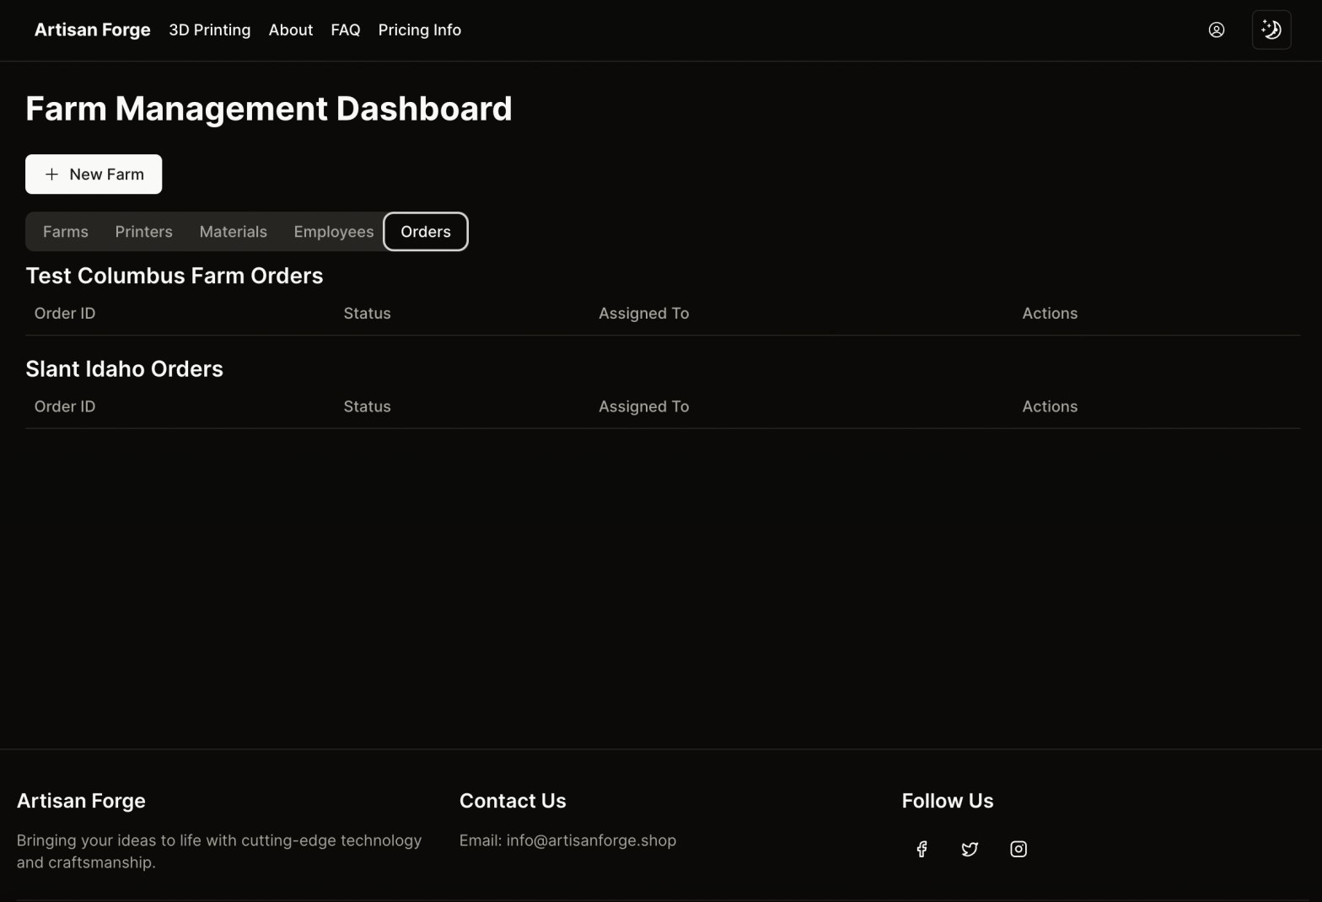
Task: Click Actions header under Test Columbus Farm
Action: pos(1050,314)
